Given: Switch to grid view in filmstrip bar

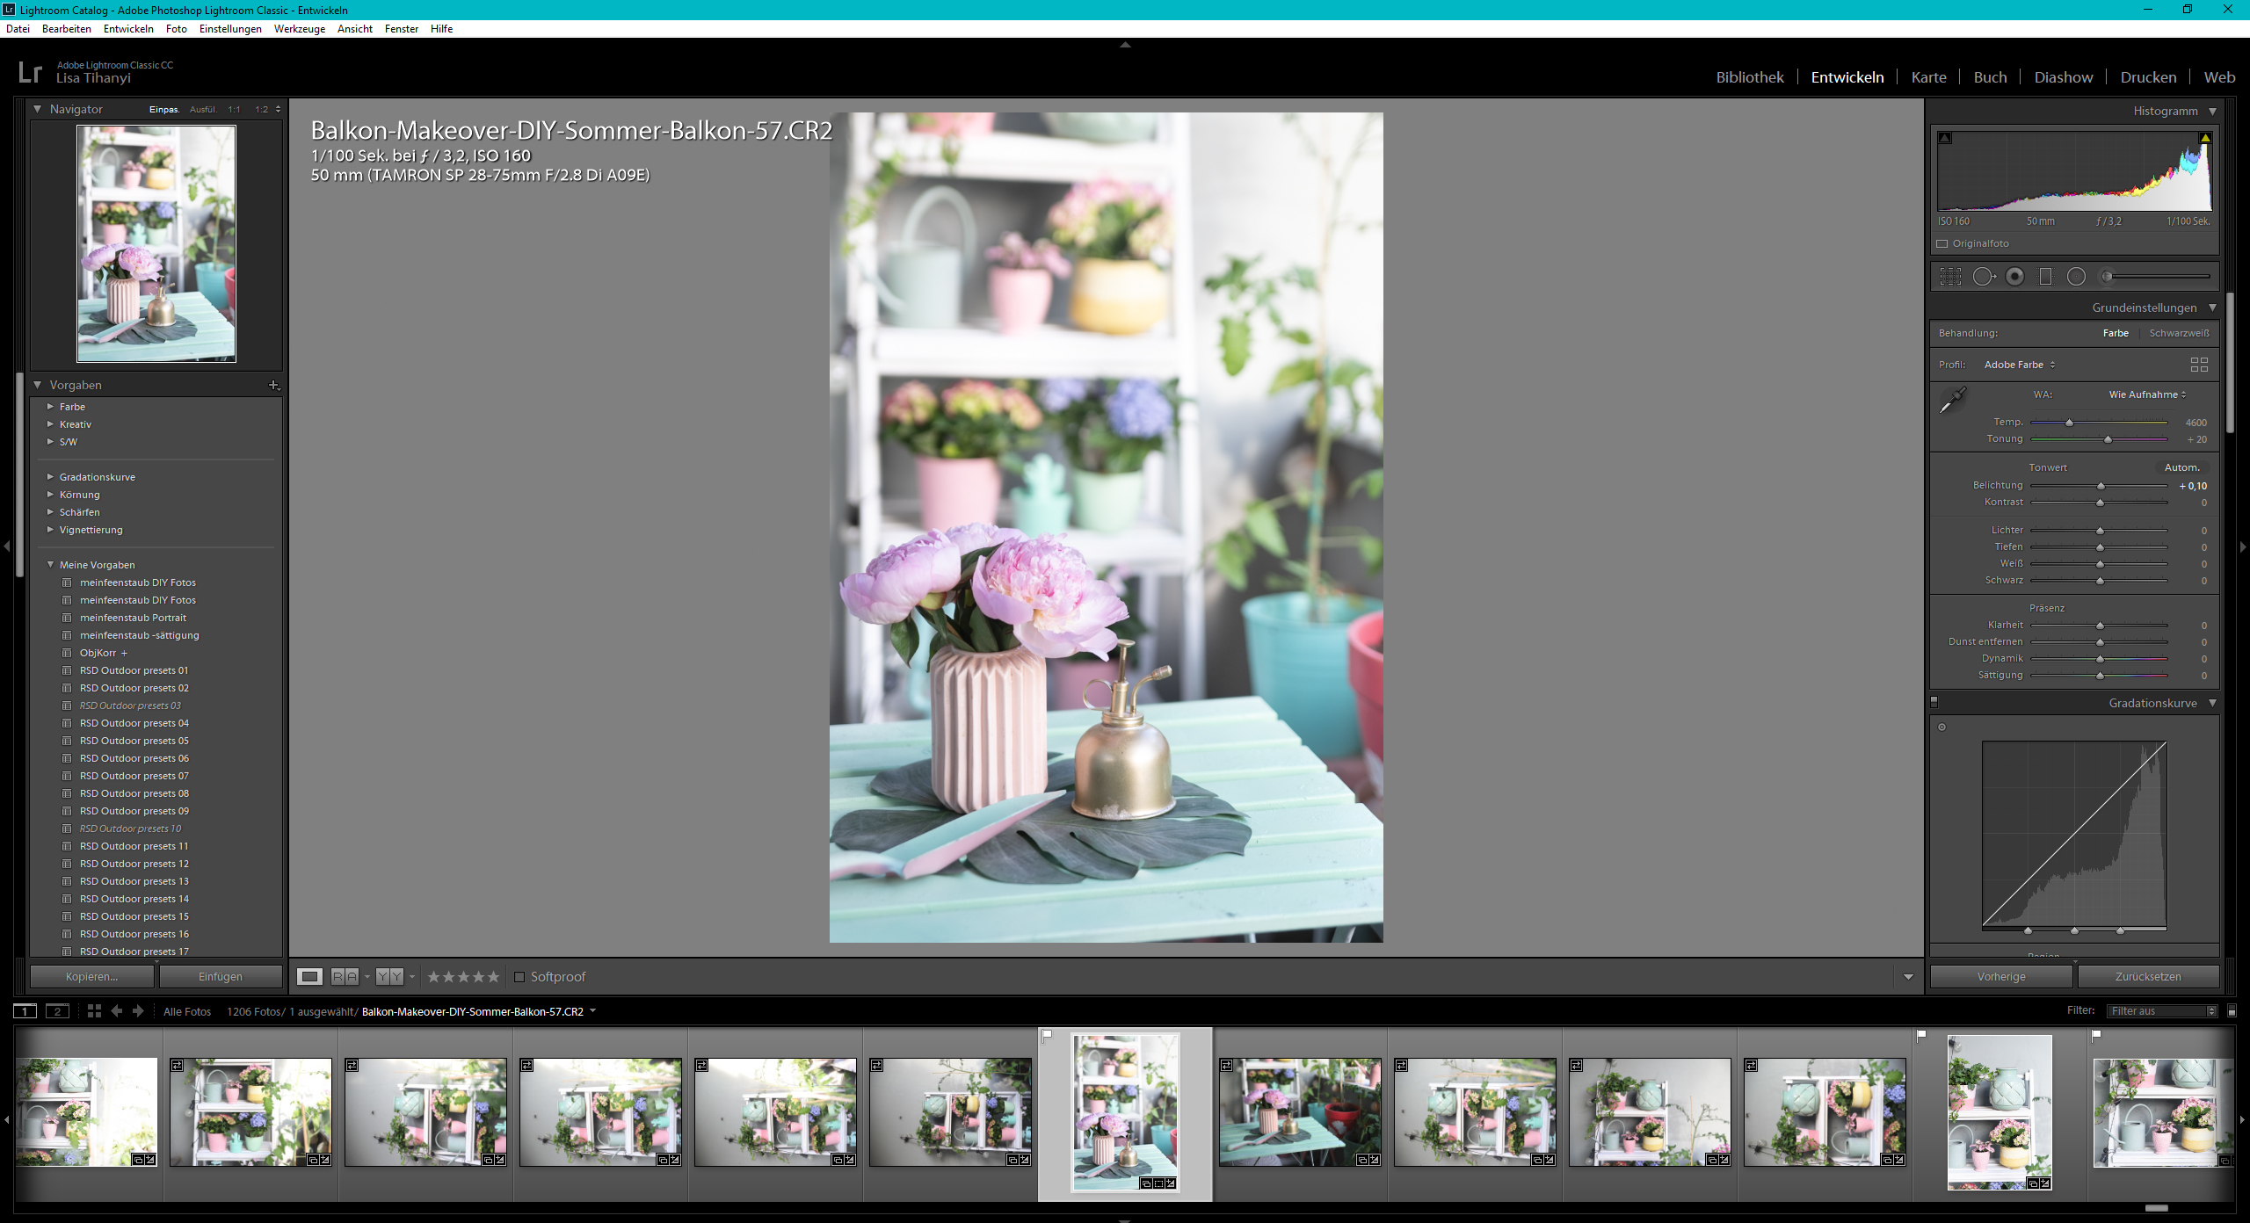Looking at the screenshot, I should [x=94, y=1011].
